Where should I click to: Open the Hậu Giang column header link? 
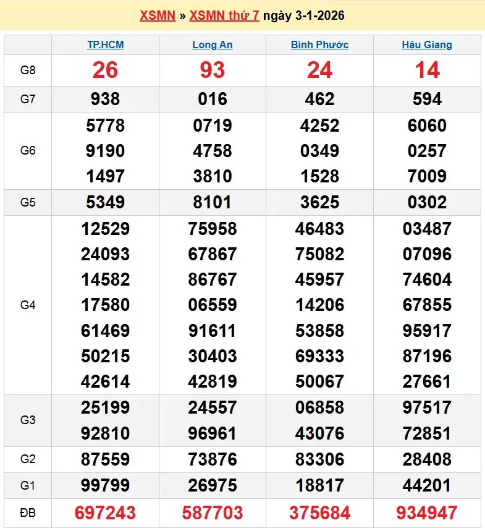(427, 45)
